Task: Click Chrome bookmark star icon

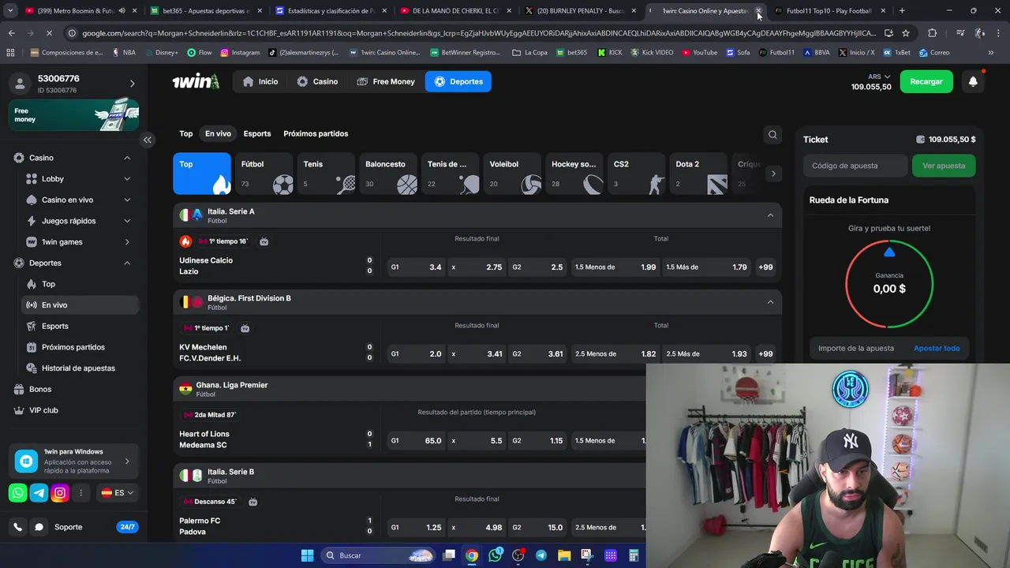Action: (906, 33)
